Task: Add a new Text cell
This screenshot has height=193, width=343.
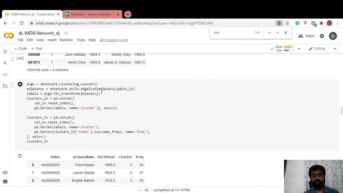Action: click(36, 49)
